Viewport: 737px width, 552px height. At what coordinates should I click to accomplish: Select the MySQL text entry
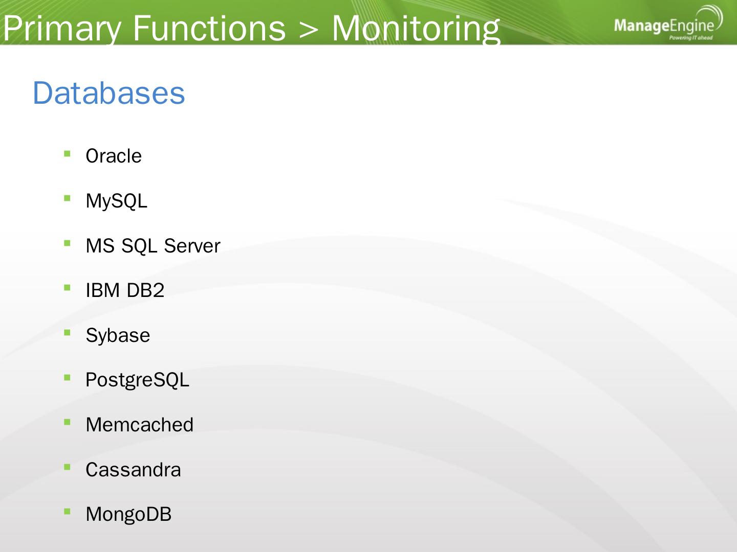(117, 201)
